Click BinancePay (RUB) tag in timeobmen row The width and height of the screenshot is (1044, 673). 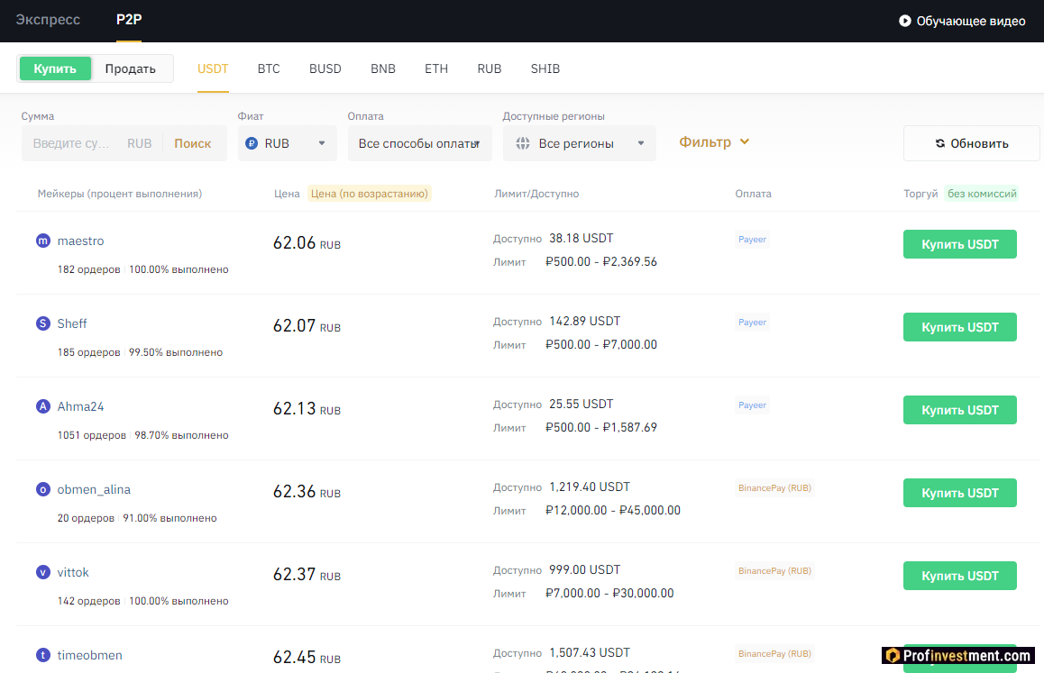tap(774, 654)
